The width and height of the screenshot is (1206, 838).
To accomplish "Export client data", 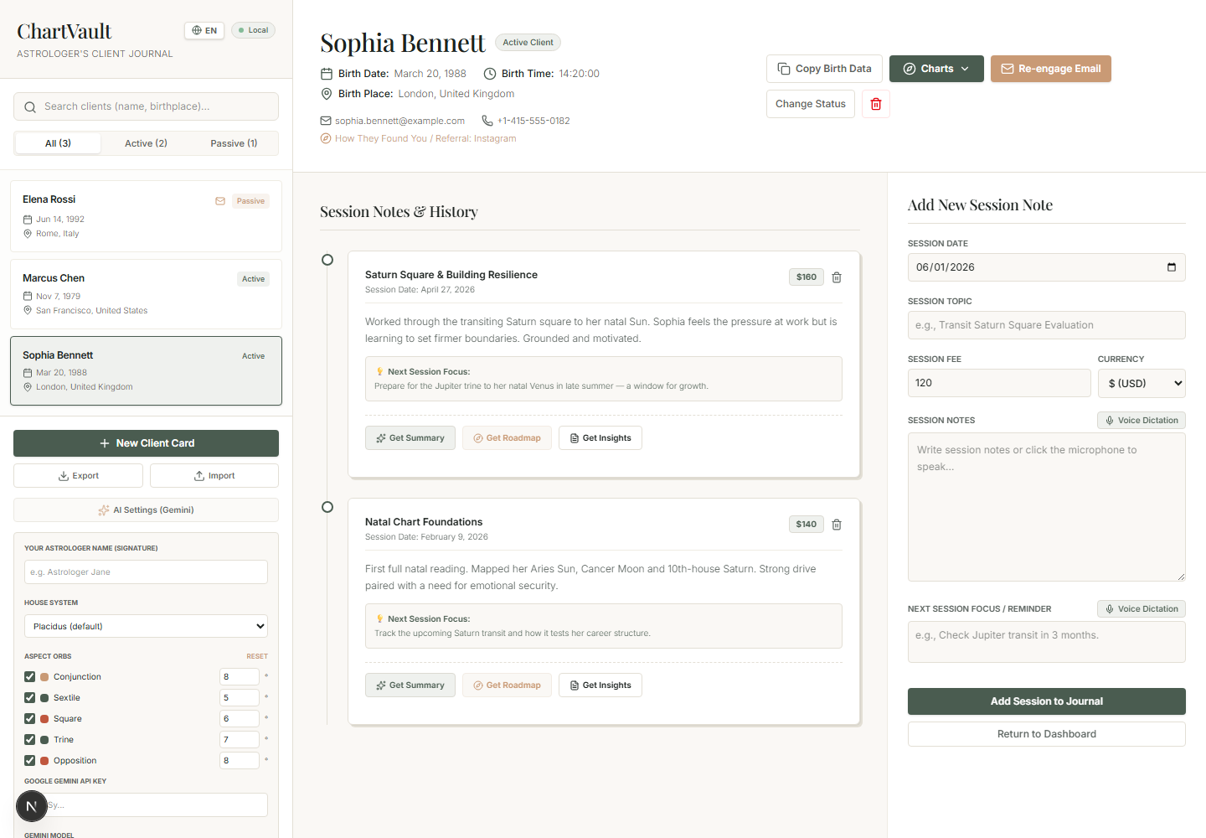I will [x=78, y=476].
